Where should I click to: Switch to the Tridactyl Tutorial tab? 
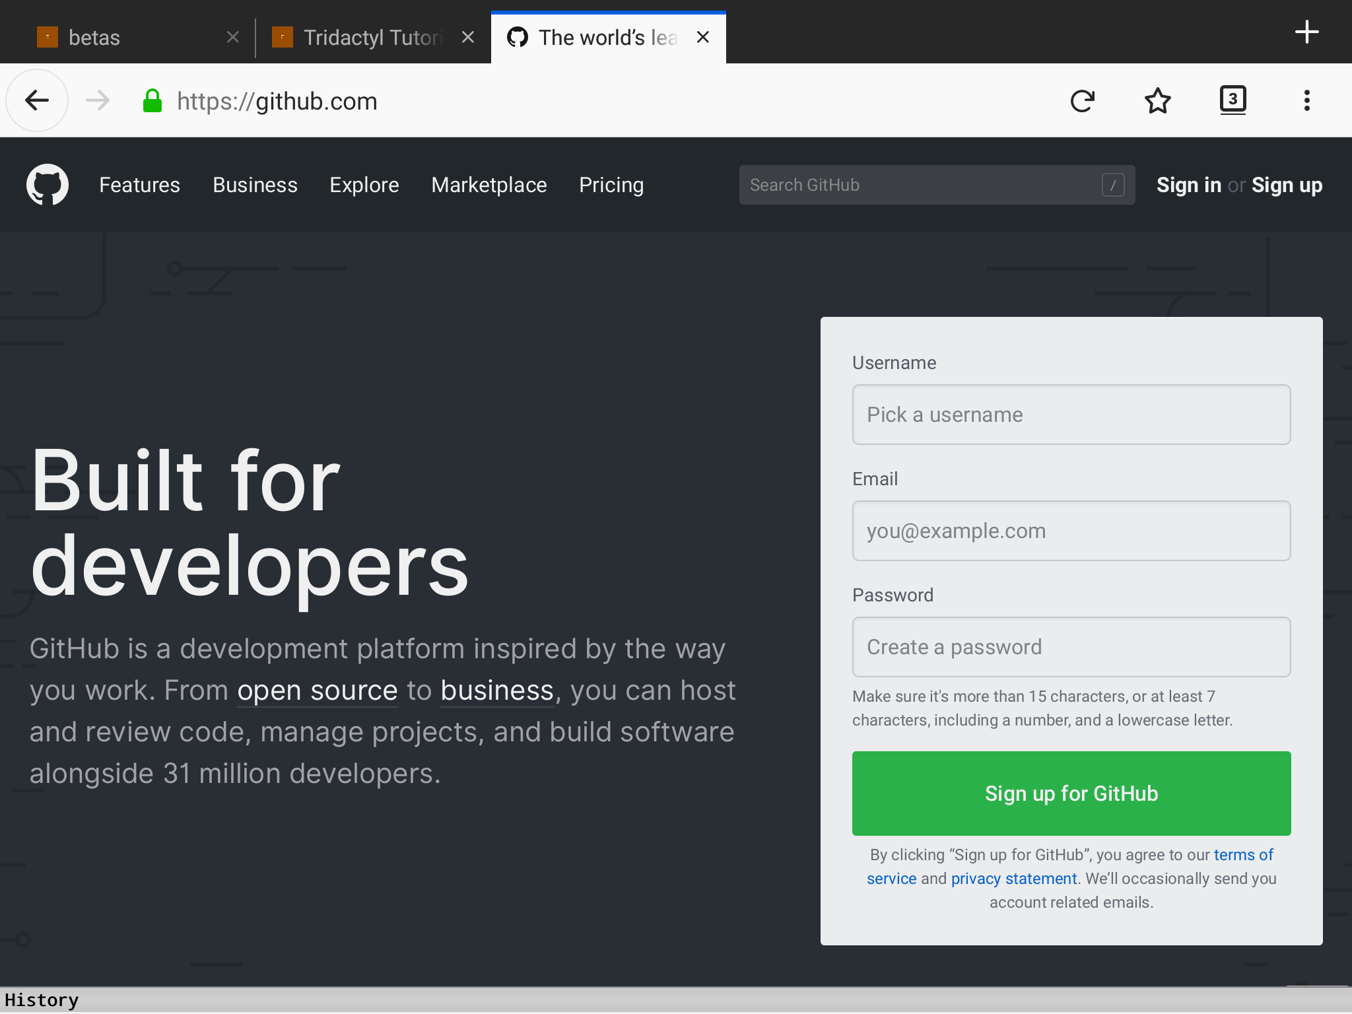click(x=372, y=38)
